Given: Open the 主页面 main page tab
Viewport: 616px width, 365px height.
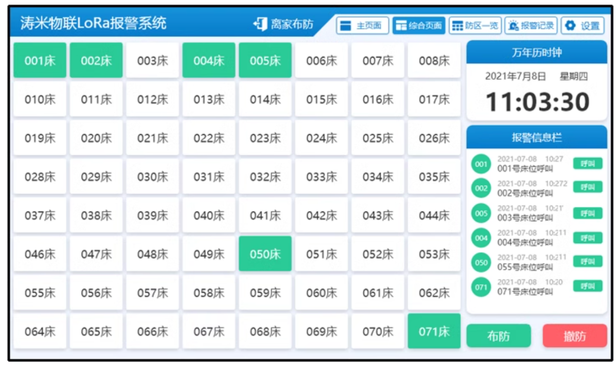Looking at the screenshot, I should (362, 26).
